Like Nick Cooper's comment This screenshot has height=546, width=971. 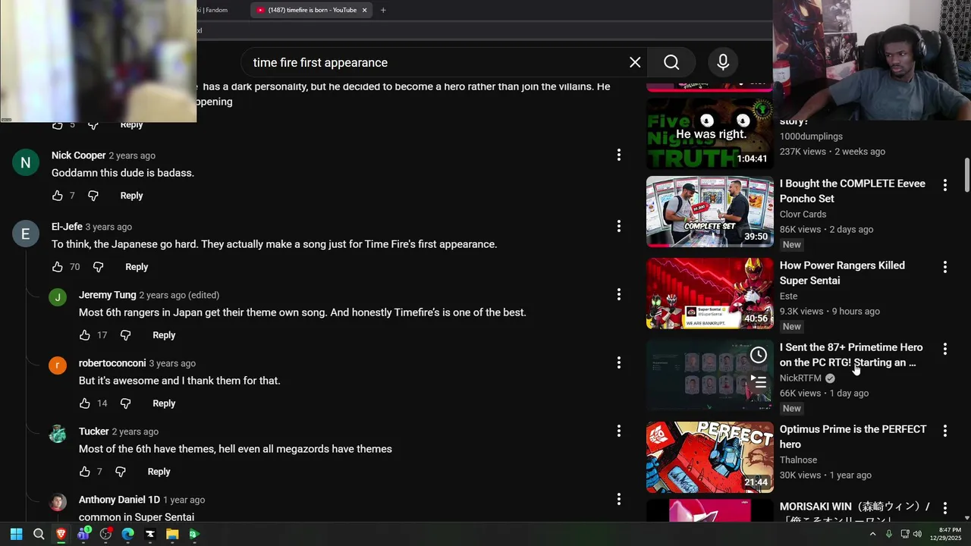[58, 196]
